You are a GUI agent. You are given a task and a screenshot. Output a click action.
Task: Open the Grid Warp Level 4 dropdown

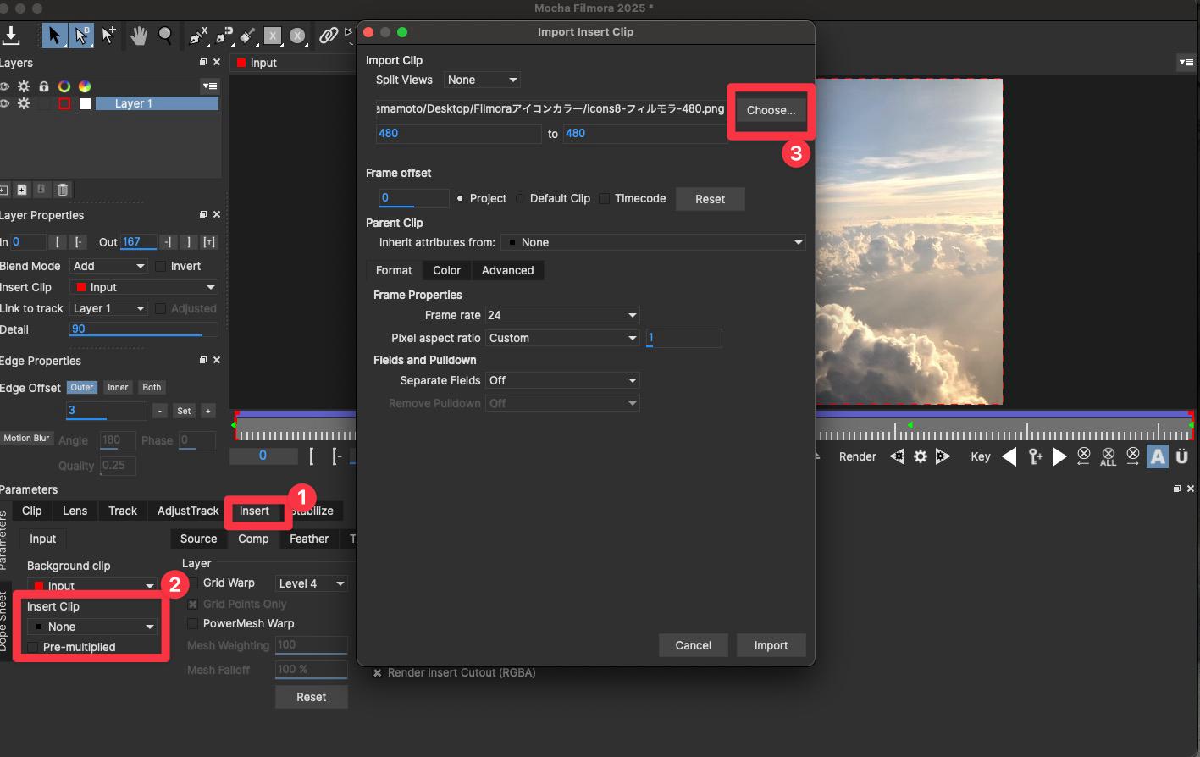312,583
